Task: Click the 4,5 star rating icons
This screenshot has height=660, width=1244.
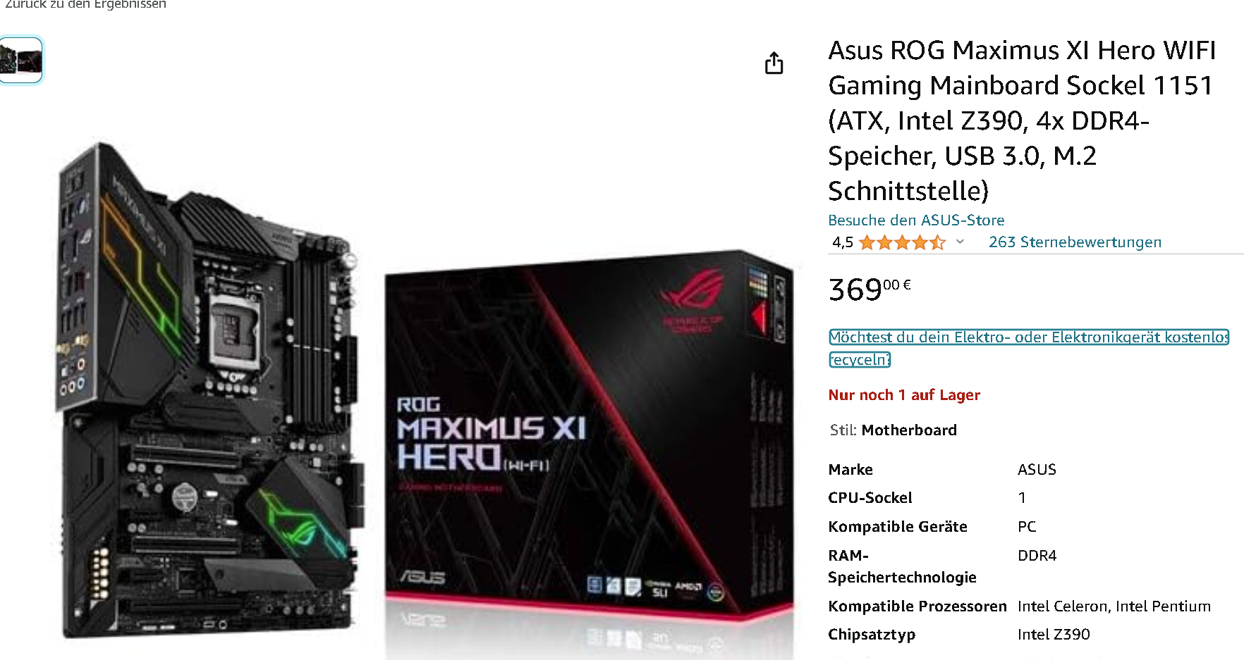Action: click(x=902, y=242)
